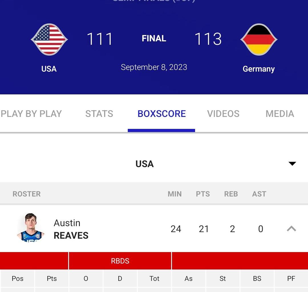Click the RBDS column group header
Viewport: 308px width, 292px height.
120,260
